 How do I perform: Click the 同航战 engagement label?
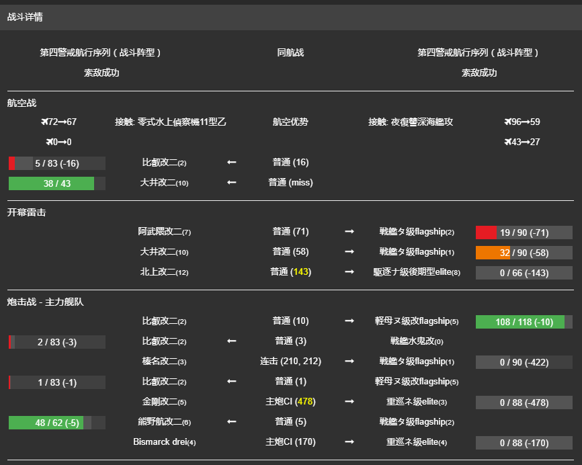pos(292,51)
